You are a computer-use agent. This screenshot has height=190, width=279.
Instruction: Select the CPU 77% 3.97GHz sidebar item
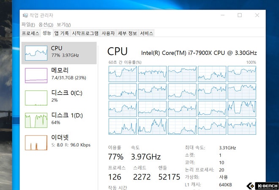(x=59, y=53)
